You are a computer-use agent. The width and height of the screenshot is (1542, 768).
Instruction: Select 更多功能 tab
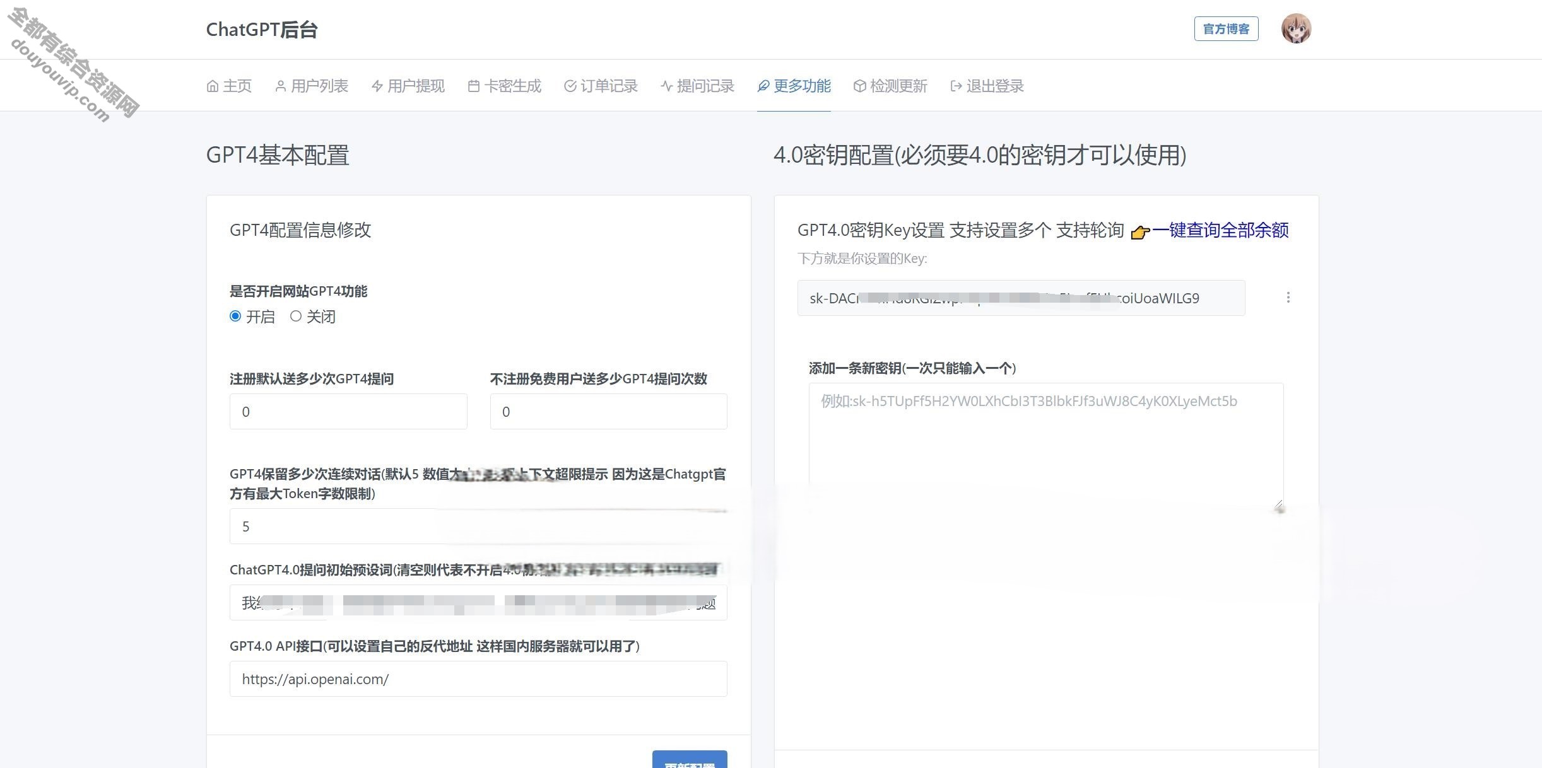click(794, 86)
